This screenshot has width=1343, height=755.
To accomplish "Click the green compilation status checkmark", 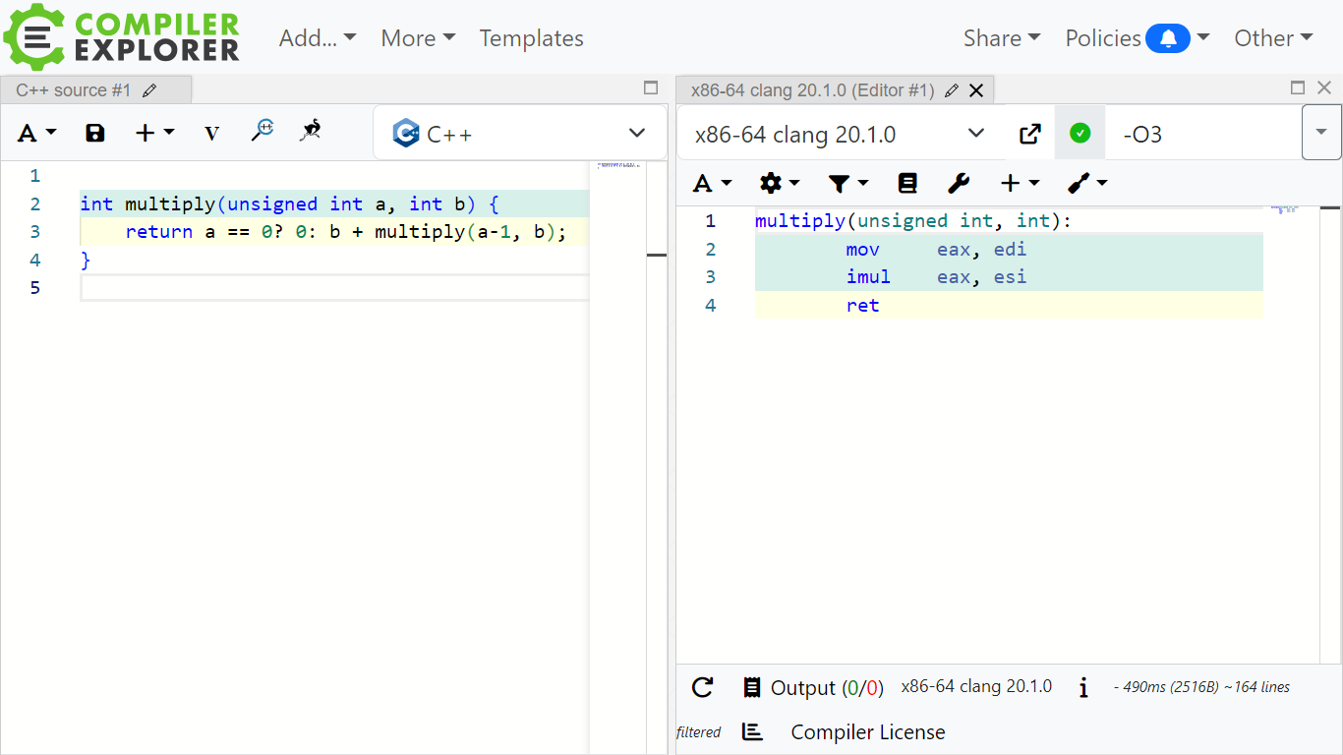I will click(x=1080, y=134).
